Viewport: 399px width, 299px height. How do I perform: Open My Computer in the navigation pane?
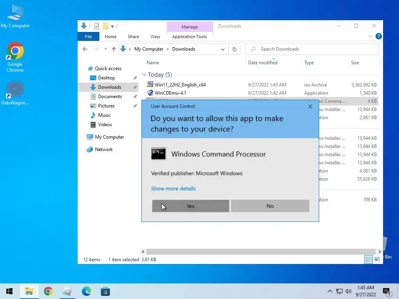pos(109,137)
